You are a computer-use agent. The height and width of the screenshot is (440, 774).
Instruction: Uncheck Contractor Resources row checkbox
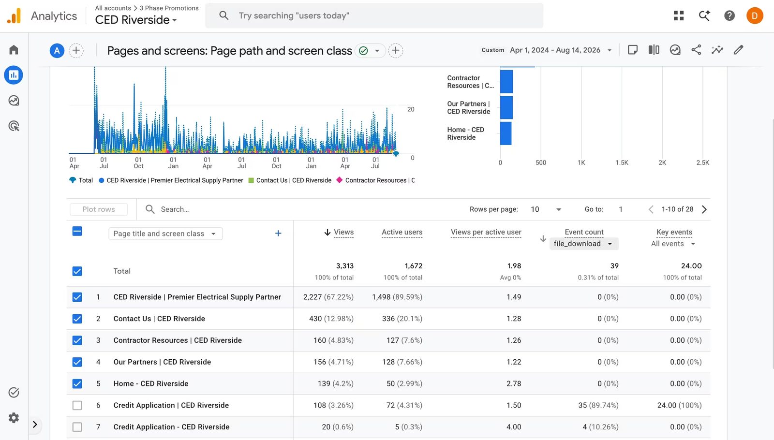77,340
